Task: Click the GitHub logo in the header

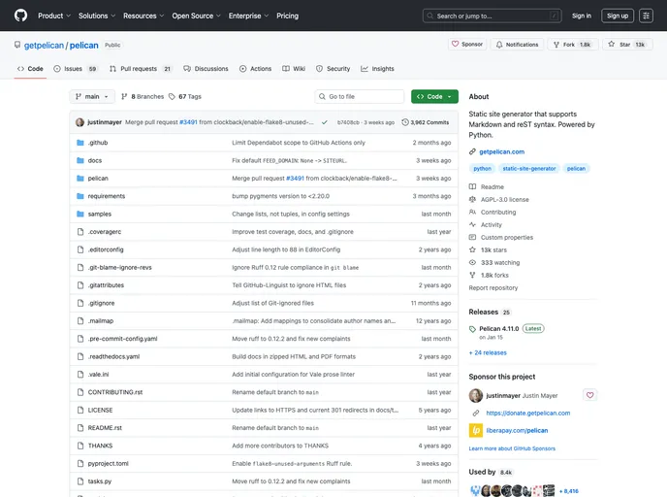Action: click(x=20, y=16)
